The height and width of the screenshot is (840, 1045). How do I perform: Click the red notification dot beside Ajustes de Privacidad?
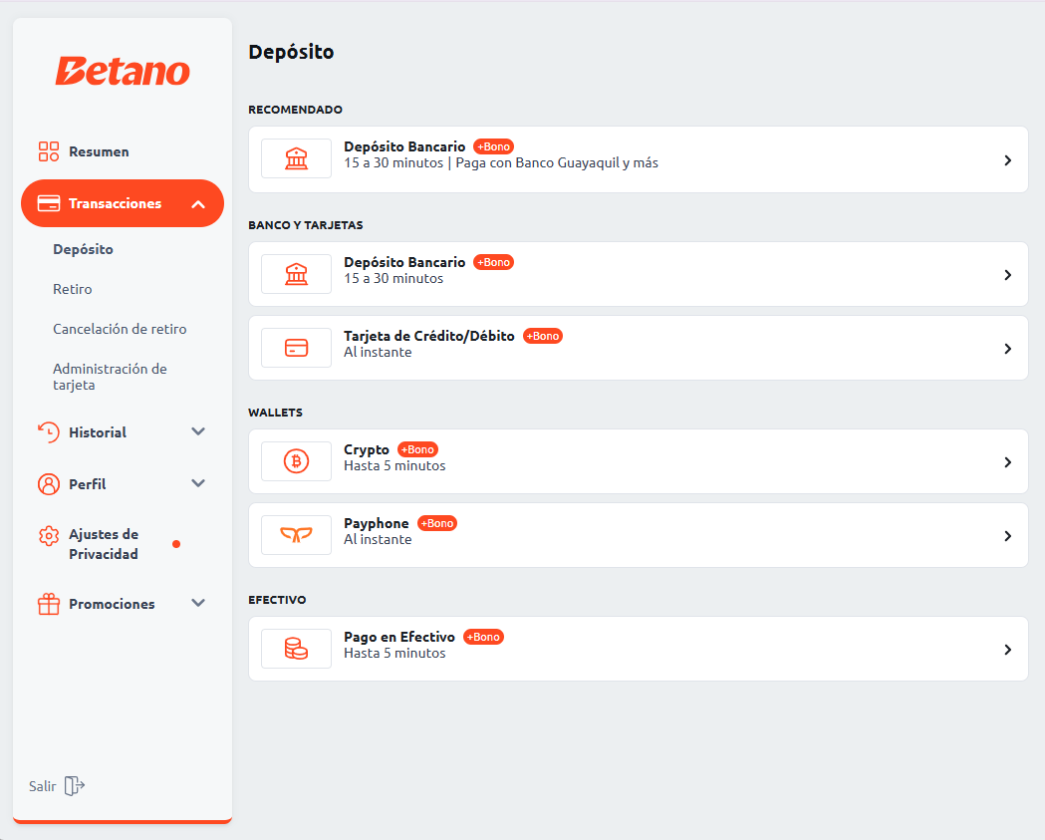point(176,544)
